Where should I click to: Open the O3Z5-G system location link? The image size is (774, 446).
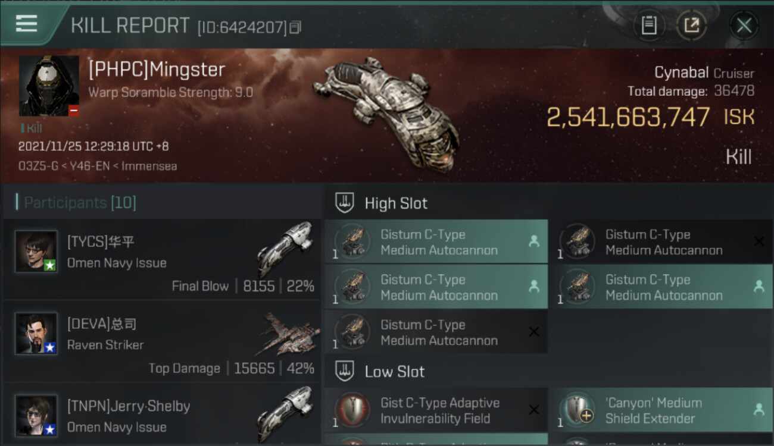pyautogui.click(x=34, y=166)
